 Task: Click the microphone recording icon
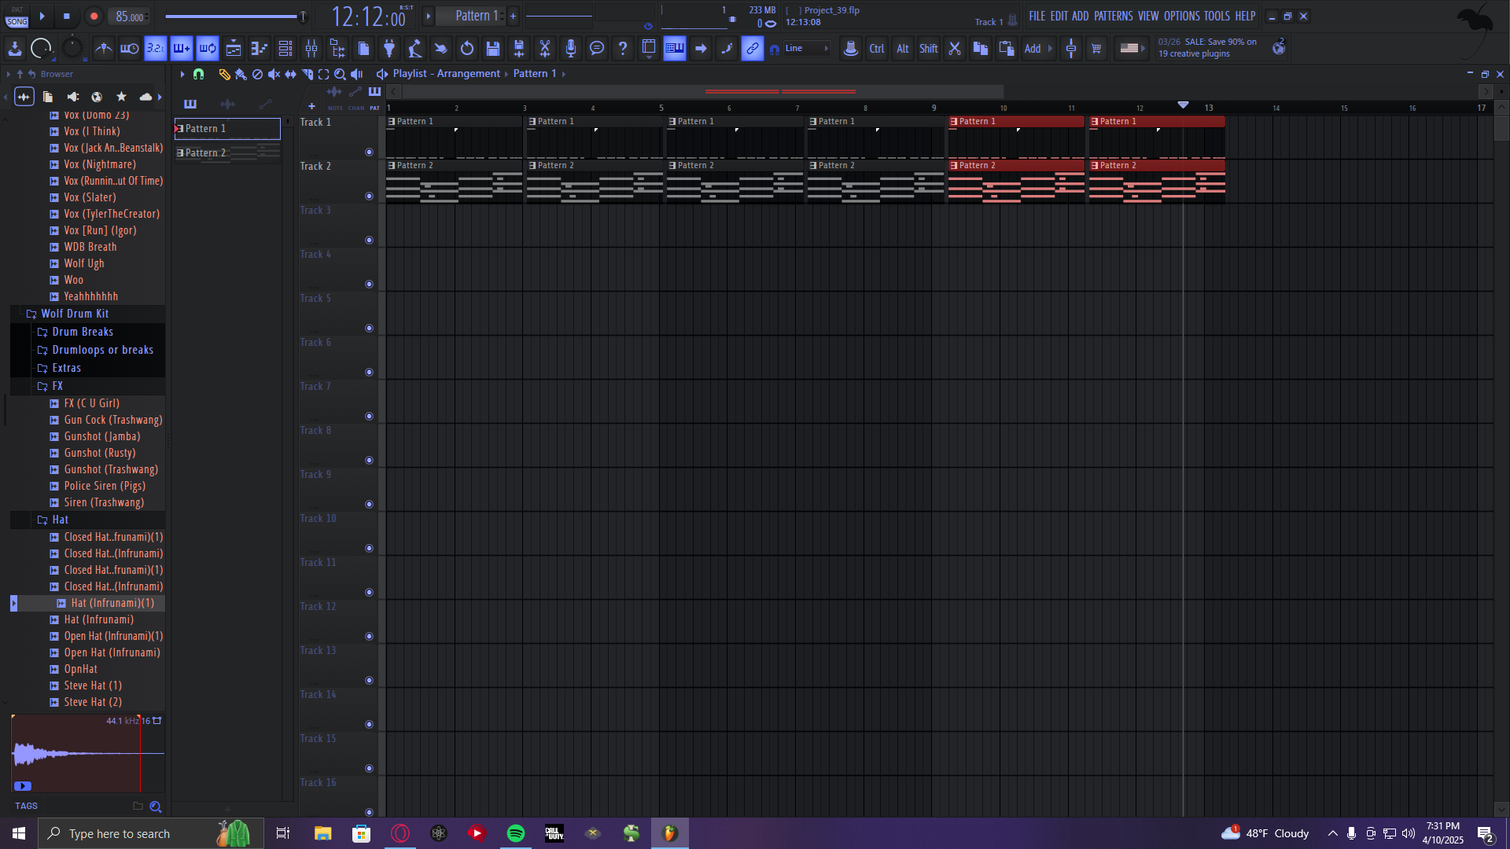pyautogui.click(x=571, y=49)
